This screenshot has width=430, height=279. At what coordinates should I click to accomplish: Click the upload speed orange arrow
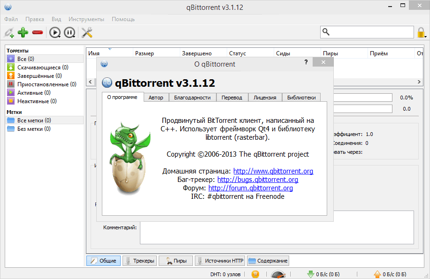pyautogui.click(x=377, y=274)
